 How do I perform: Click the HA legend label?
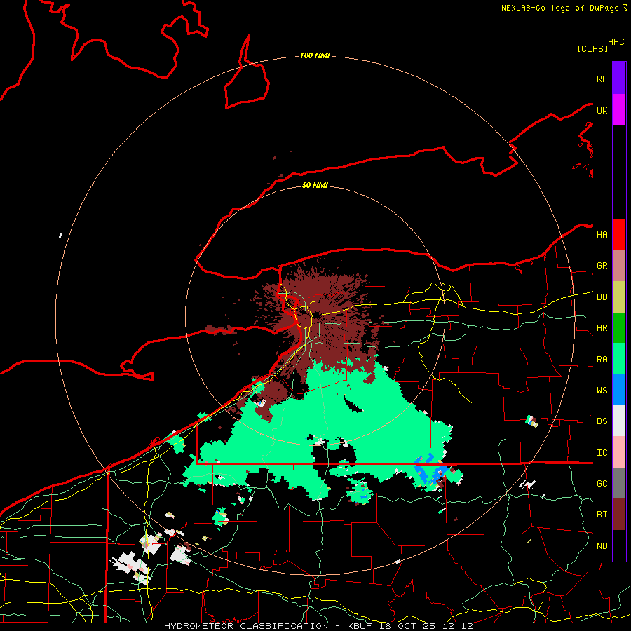click(602, 235)
